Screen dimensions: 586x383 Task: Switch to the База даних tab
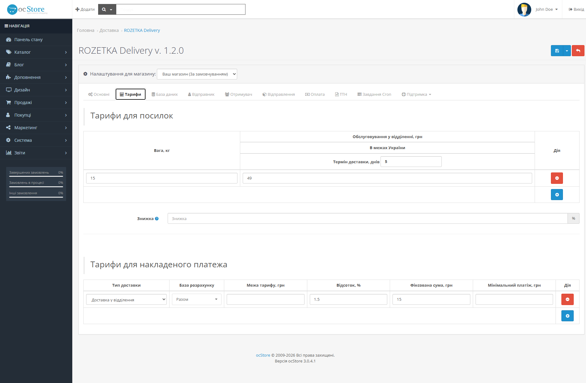tap(165, 95)
